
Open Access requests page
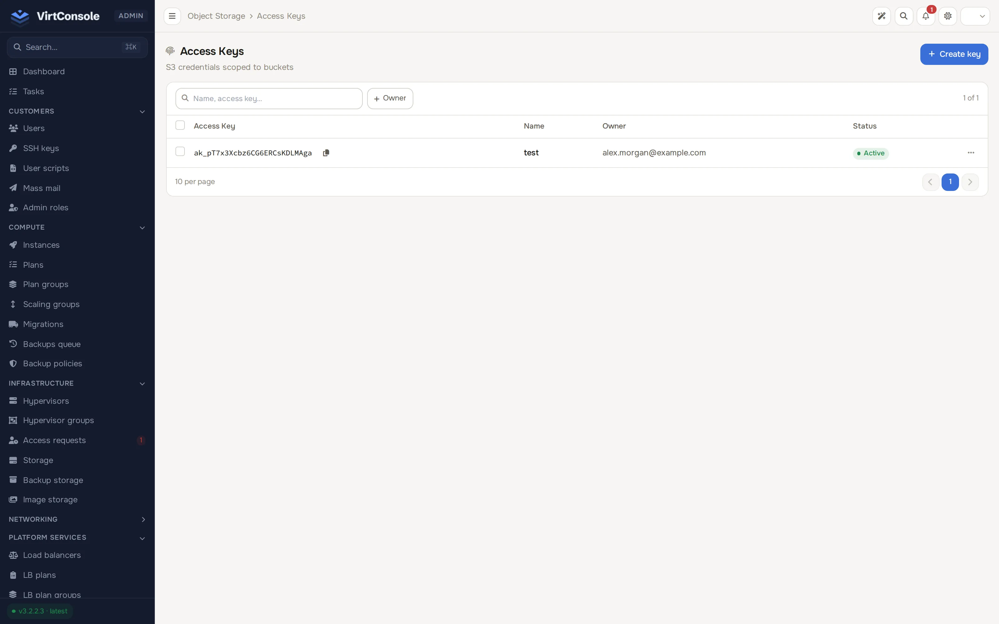point(78,440)
